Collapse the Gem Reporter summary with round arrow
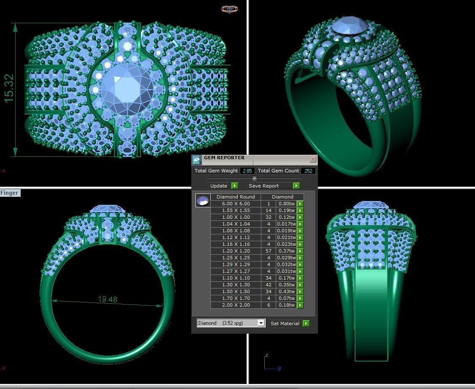Screen dimensions: 475x389 pyautogui.click(x=255, y=178)
